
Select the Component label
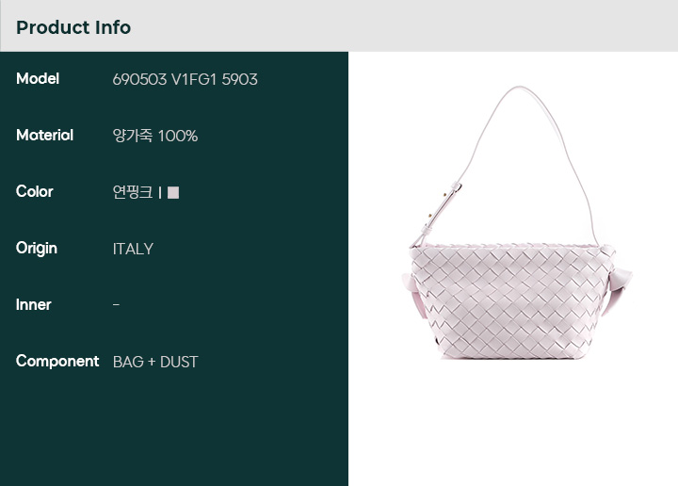pos(57,362)
